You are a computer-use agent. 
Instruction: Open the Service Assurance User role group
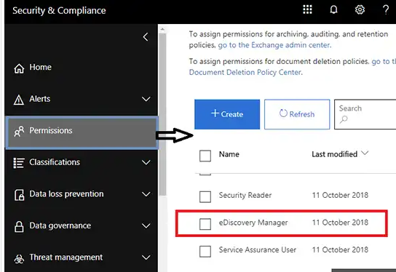tap(258, 249)
